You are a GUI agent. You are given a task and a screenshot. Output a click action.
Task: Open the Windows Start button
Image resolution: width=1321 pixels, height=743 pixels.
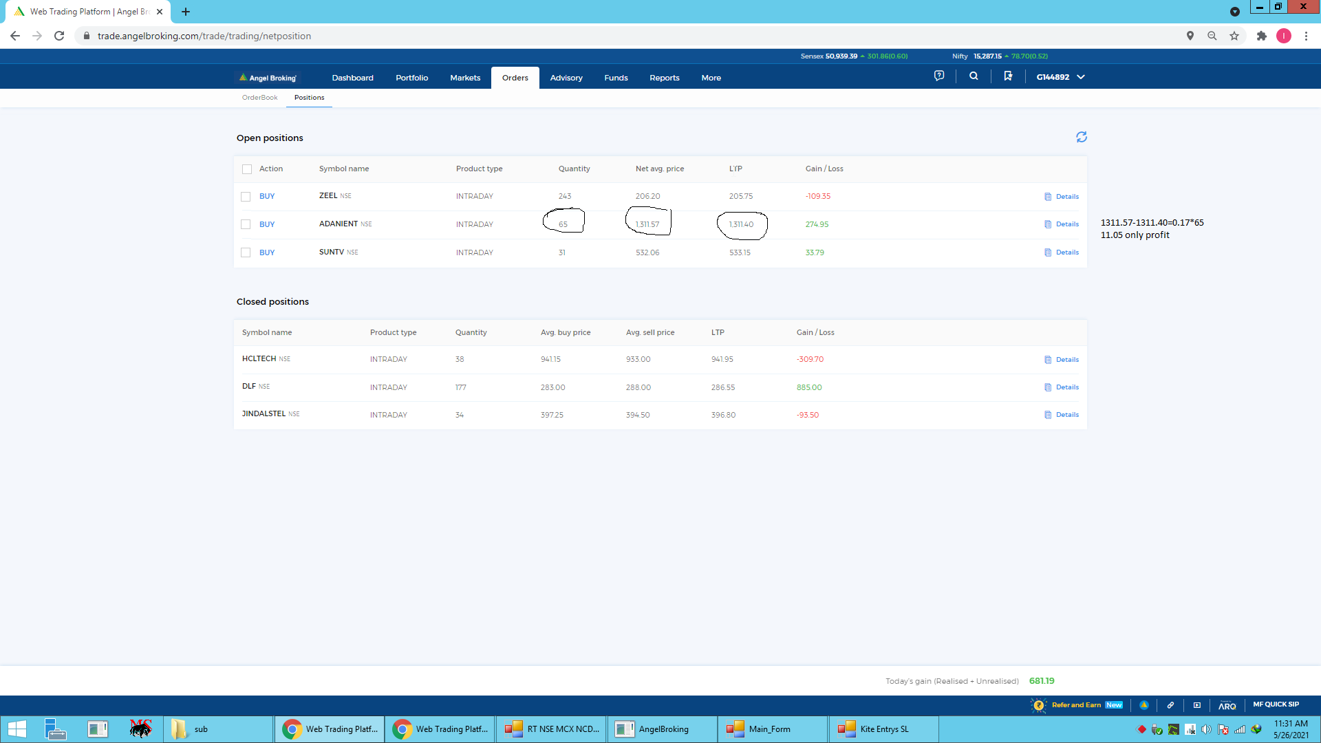coord(17,729)
